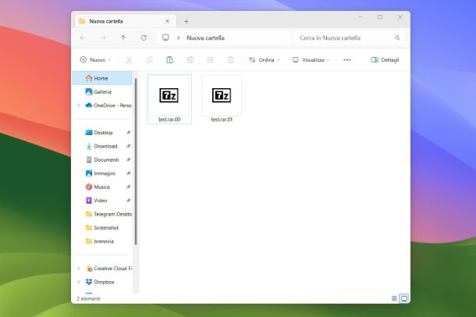Viewport: 476px width, 317px height.
Task: Click the Share icon in toolbar
Action: pos(211,60)
